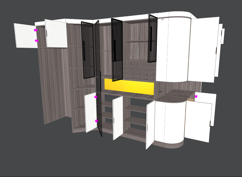Select the yellow illuminated back panel
This screenshot has height=177, width=242.
point(129,87)
